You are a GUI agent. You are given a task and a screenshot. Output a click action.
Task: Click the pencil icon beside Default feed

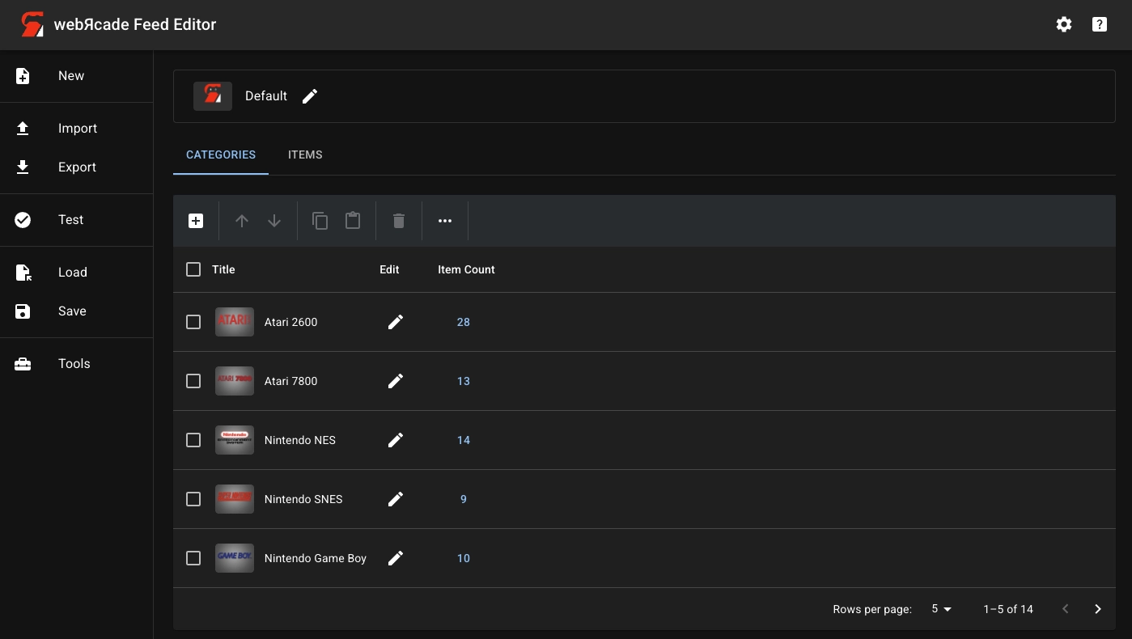[310, 96]
